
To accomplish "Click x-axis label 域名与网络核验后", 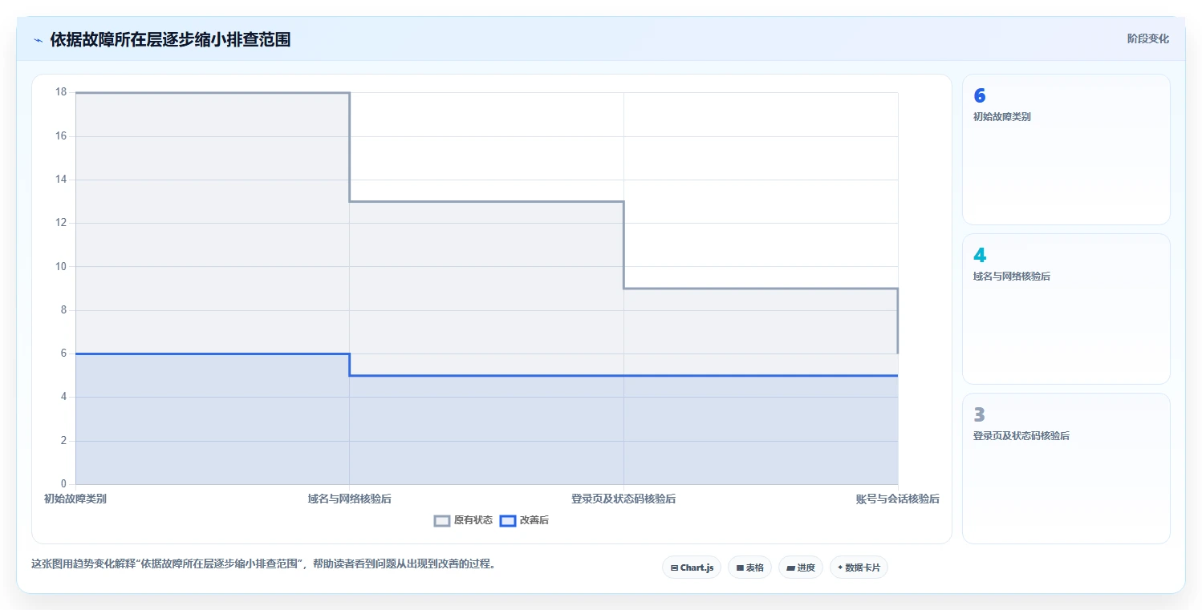I will tap(350, 499).
